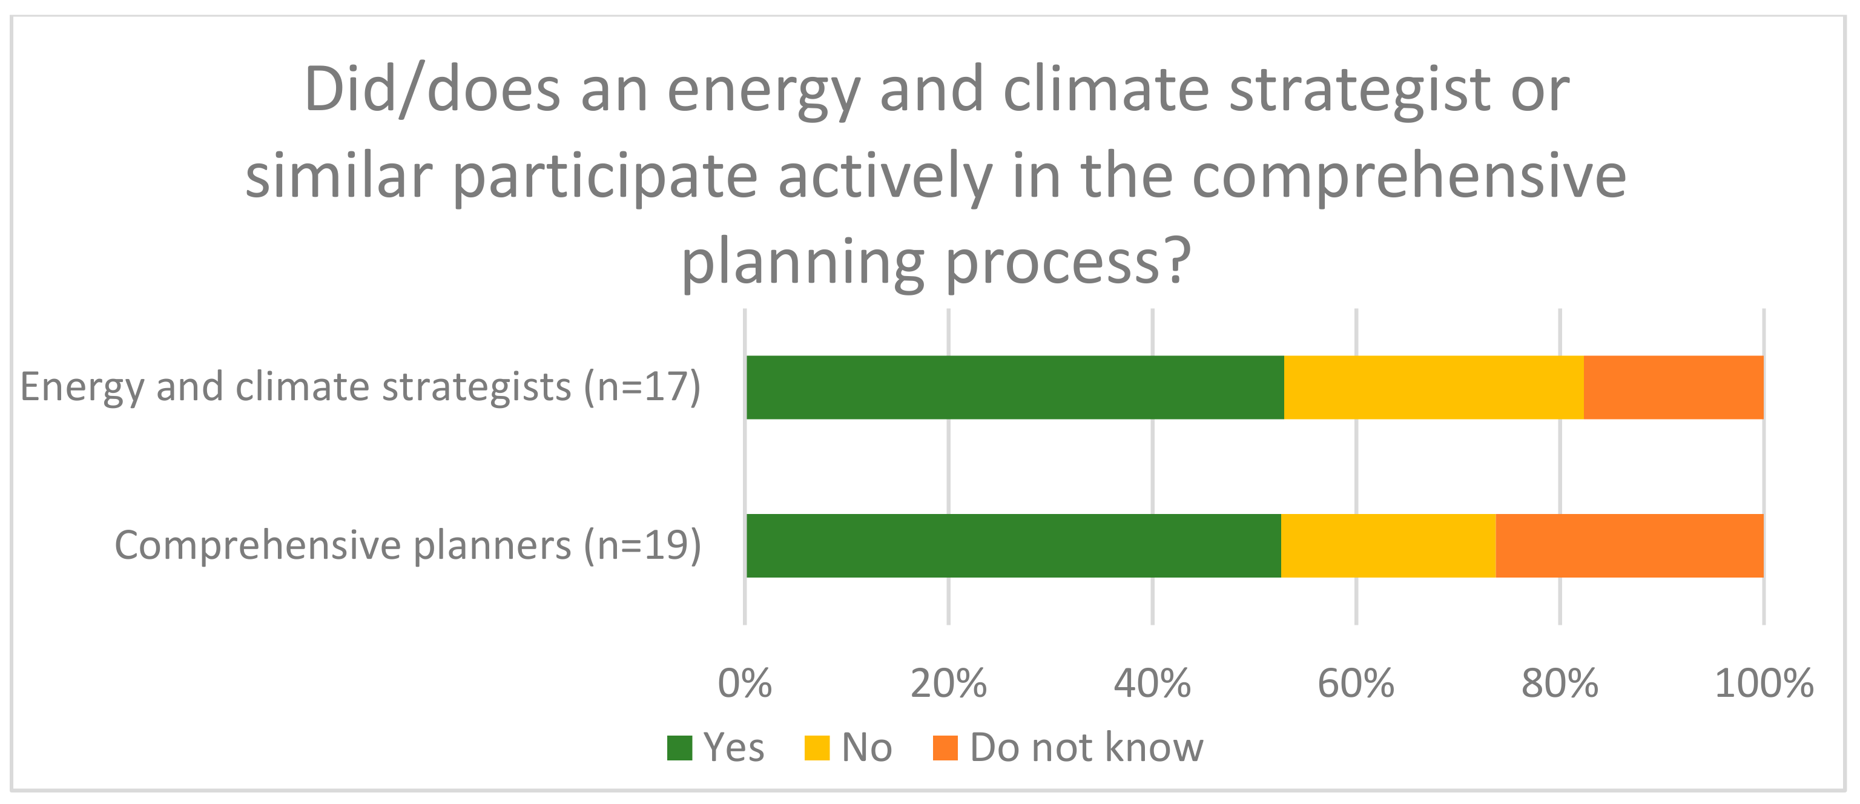The width and height of the screenshot is (1860, 804).
Task: Select the 'No' legend label text
Action: coord(866,748)
